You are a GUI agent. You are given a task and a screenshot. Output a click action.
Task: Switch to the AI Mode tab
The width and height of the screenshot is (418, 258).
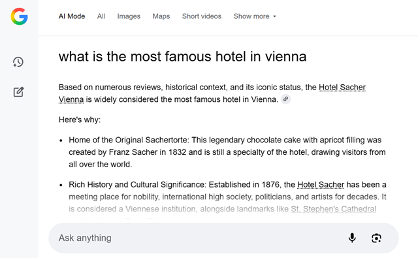72,16
